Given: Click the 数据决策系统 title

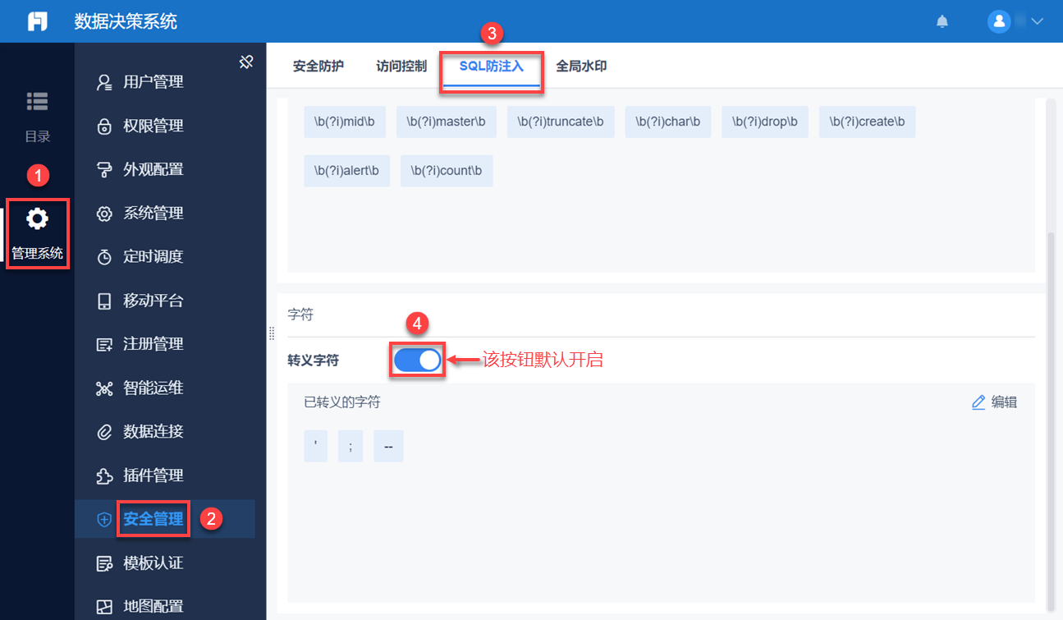Looking at the screenshot, I should click(x=126, y=22).
